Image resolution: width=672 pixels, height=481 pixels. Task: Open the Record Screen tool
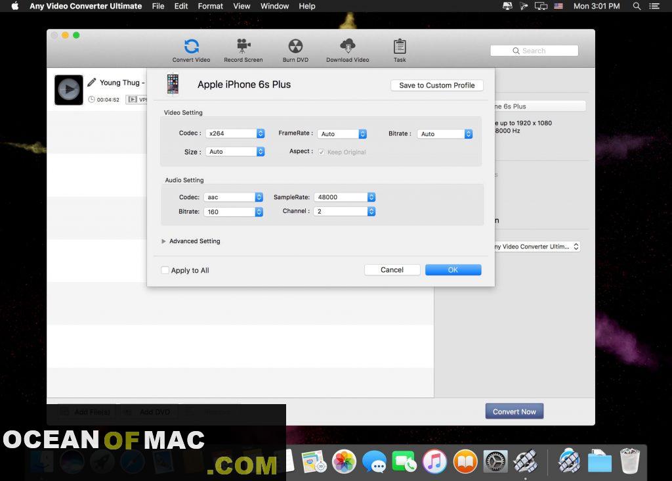click(243, 51)
